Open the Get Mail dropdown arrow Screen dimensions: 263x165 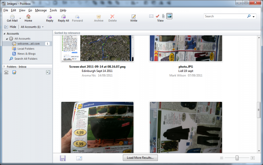(20, 18)
